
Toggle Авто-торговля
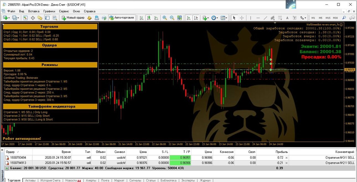tap(122, 18)
